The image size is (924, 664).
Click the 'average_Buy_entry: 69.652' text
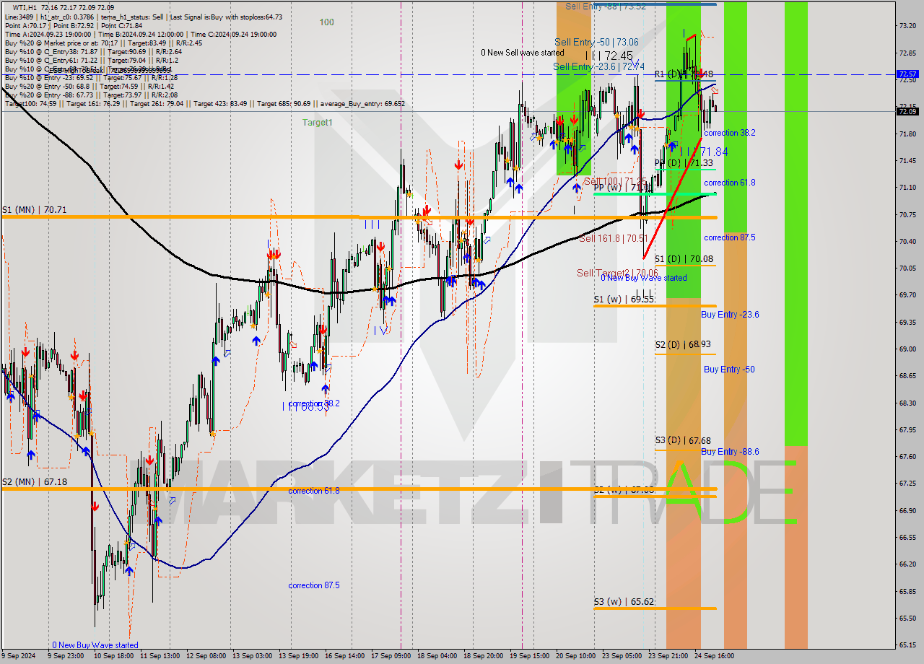364,104
